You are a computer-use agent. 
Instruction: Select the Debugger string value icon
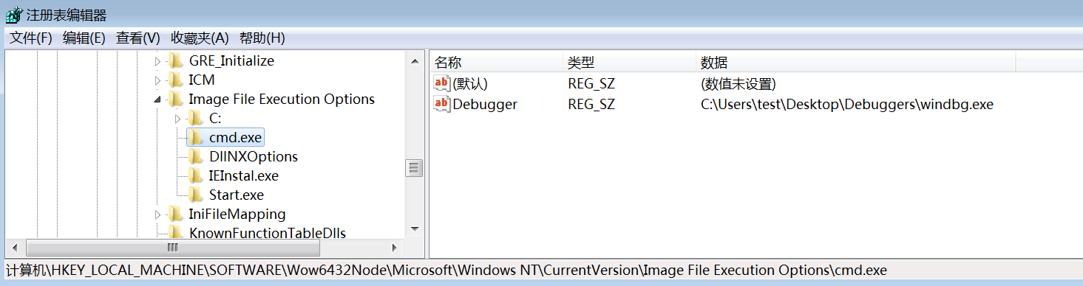[442, 104]
